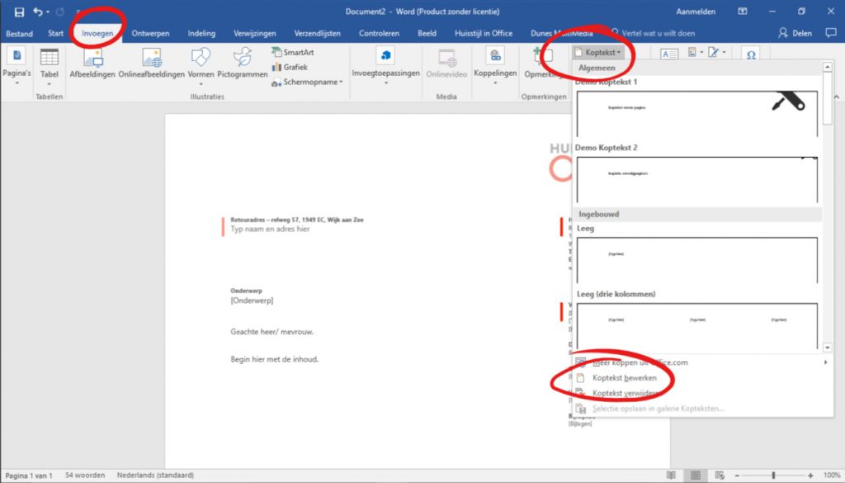Add a comment with Opmerking button
The width and height of the screenshot is (845, 483).
(543, 64)
